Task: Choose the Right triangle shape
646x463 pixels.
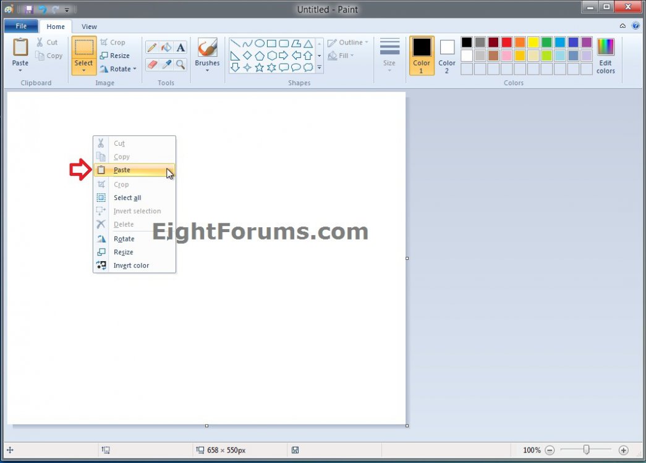Action: tap(235, 56)
